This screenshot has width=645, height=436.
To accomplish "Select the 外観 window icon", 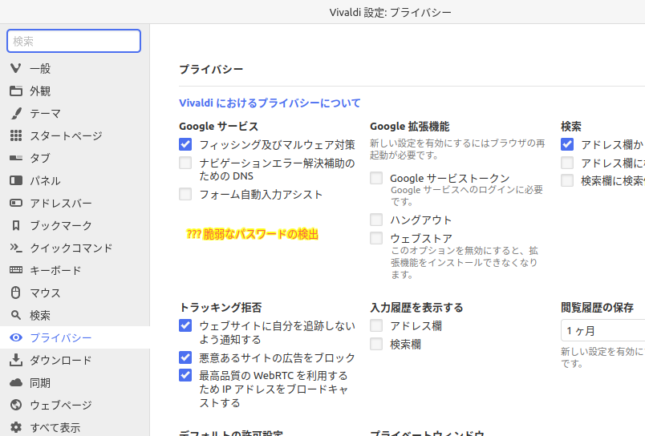I will tap(15, 91).
